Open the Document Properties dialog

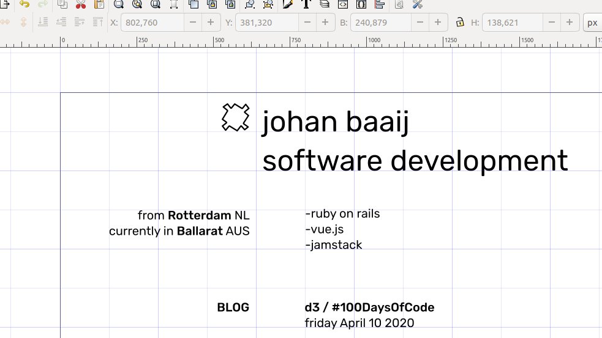coord(399,4)
